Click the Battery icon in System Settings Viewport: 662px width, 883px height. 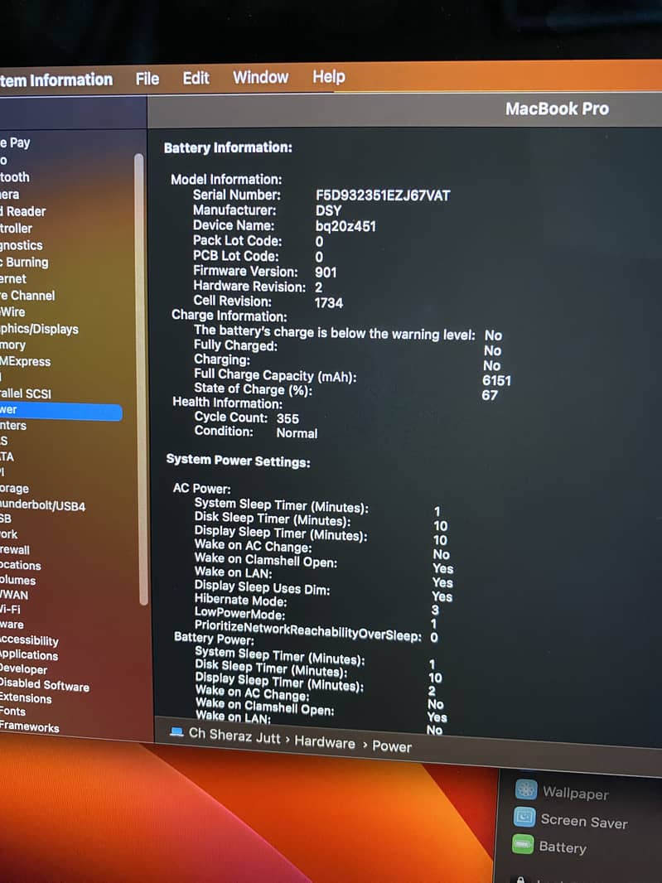[523, 843]
